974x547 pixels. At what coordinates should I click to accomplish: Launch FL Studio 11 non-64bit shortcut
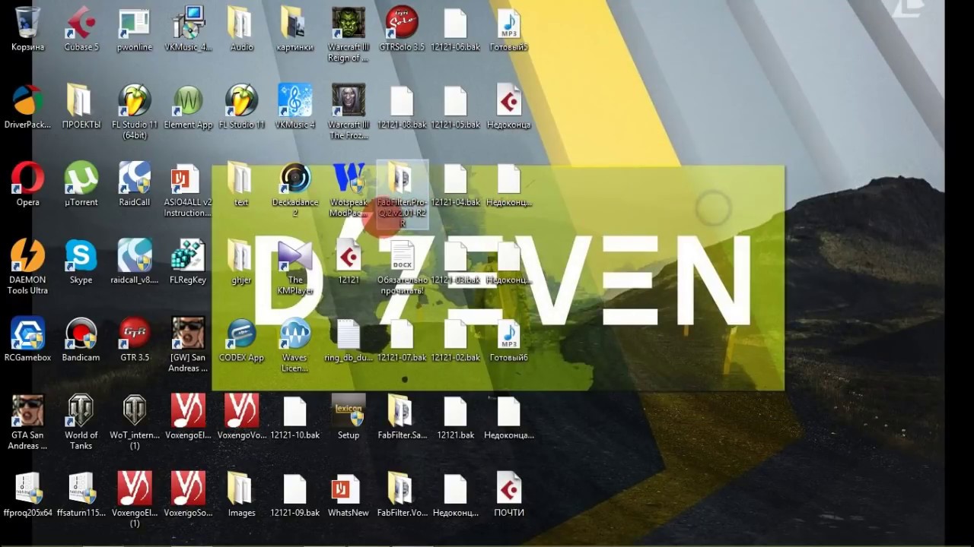point(241,106)
